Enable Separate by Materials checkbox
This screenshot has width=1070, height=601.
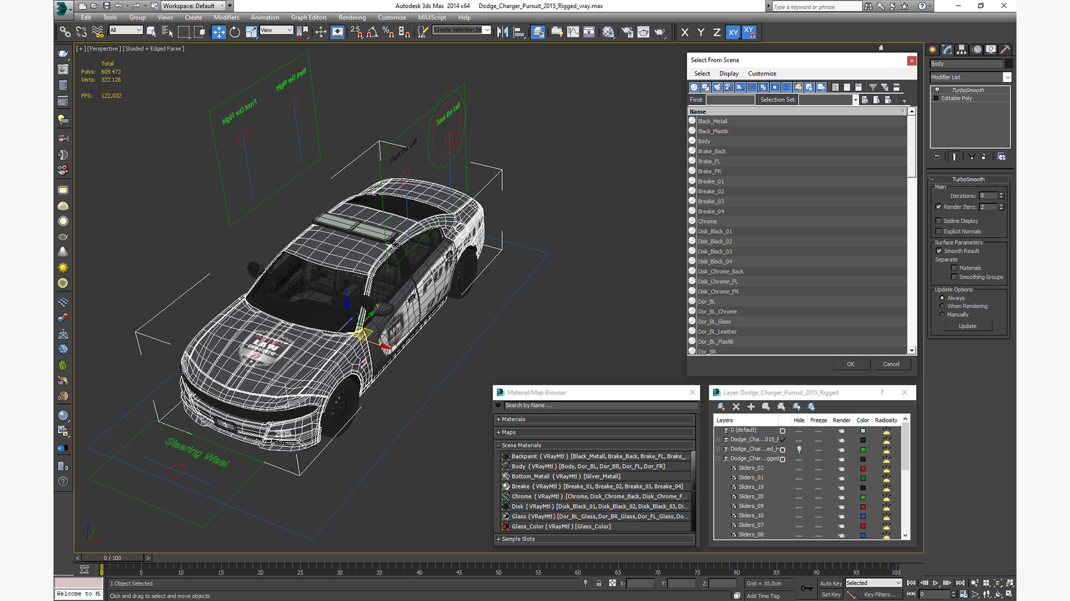pos(954,268)
